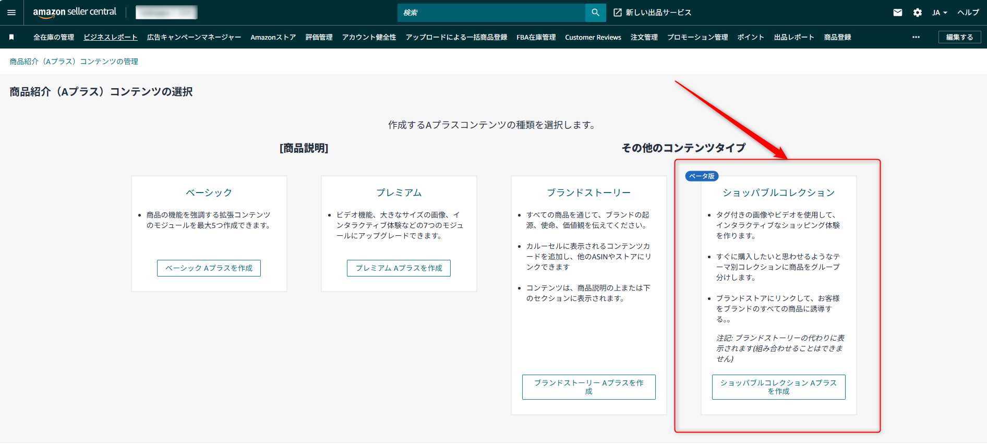Open 新しい出品サービス external link
The image size is (987, 444).
652,13
